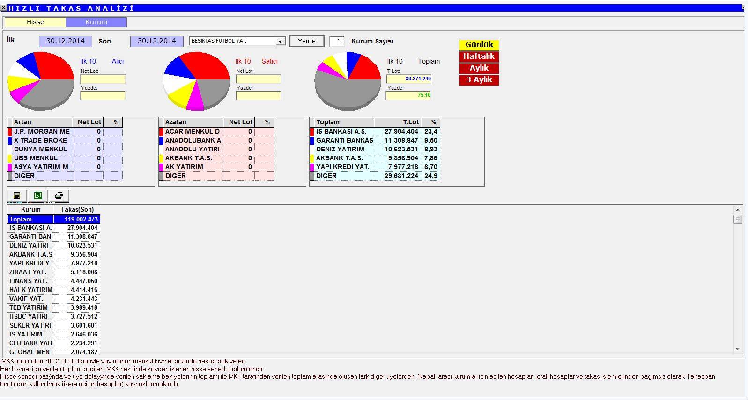Click the Kurum Sayısı number field
This screenshot has height=400, width=748.
coord(337,41)
